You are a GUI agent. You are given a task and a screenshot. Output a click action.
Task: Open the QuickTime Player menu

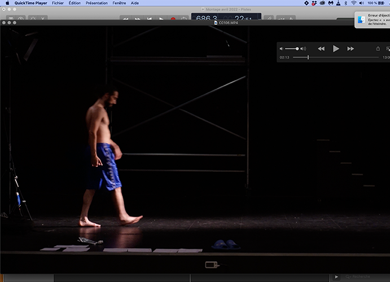(30, 3)
